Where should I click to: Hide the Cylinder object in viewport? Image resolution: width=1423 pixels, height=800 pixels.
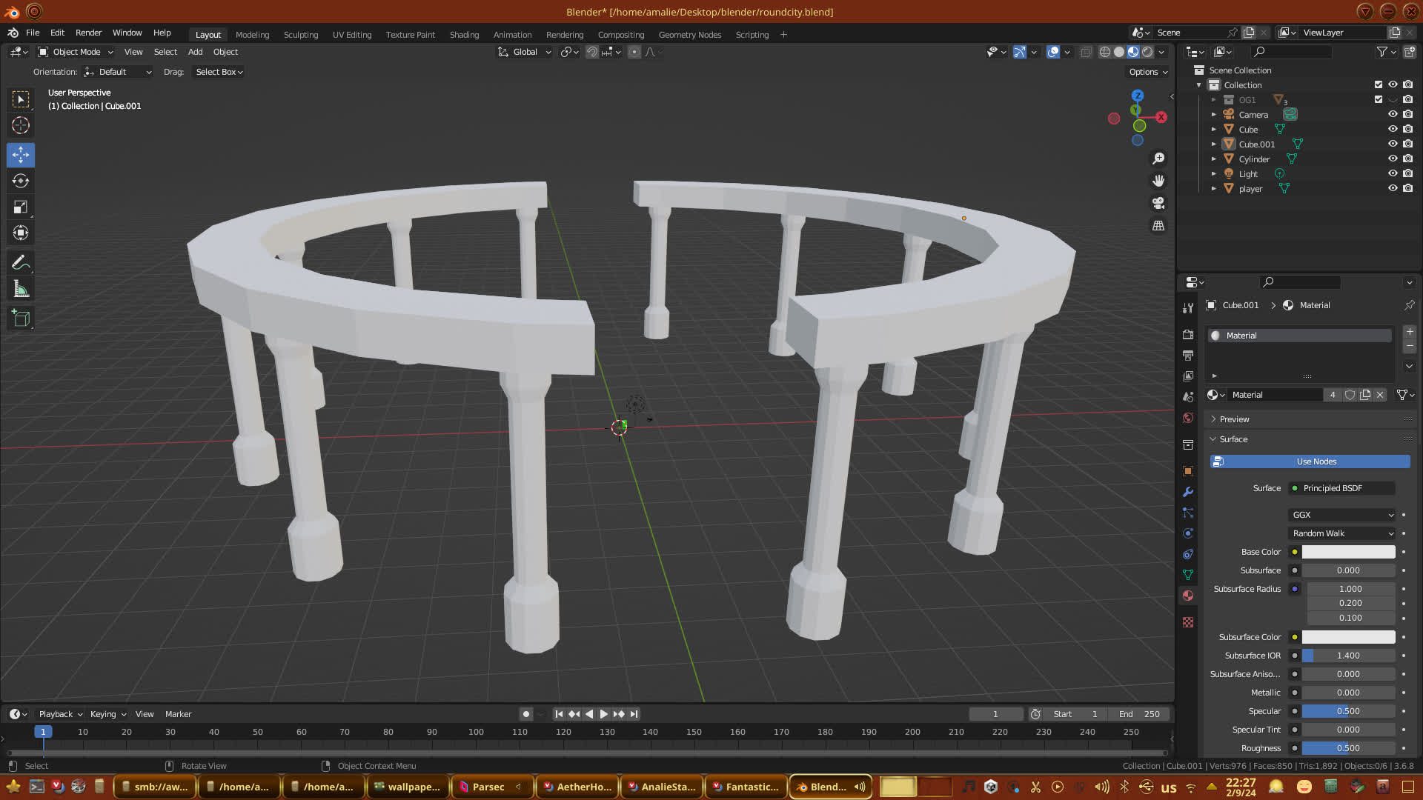(x=1393, y=159)
